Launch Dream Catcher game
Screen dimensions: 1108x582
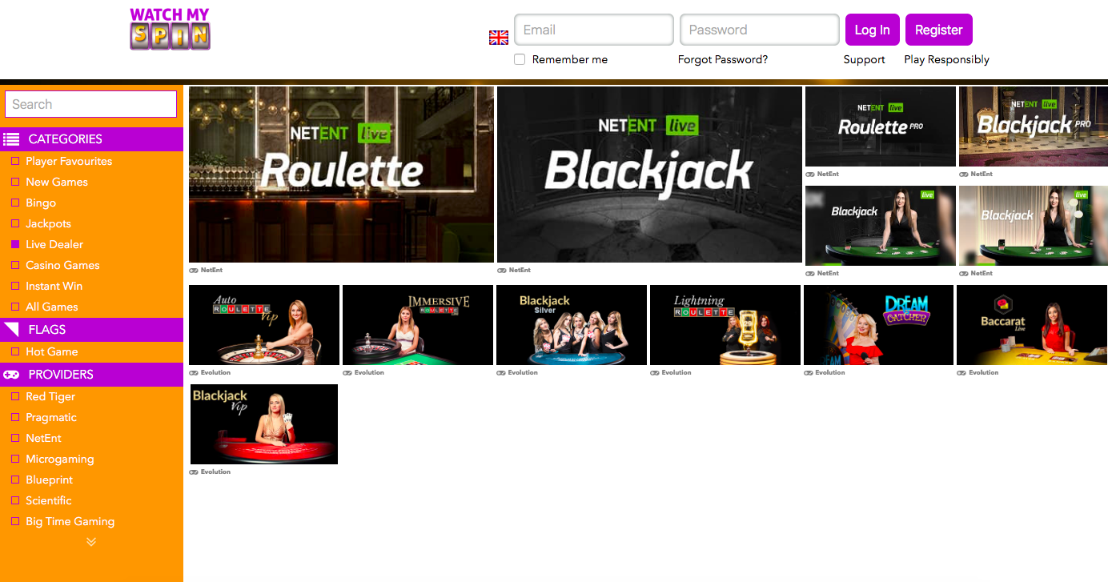(878, 325)
